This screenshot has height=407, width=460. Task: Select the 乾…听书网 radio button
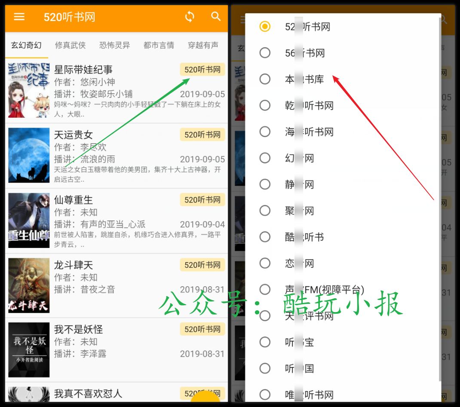point(265,105)
